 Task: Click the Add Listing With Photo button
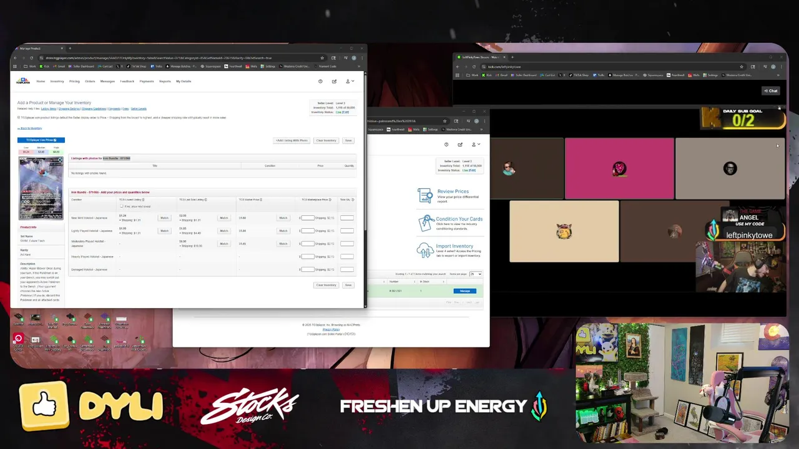(292, 140)
